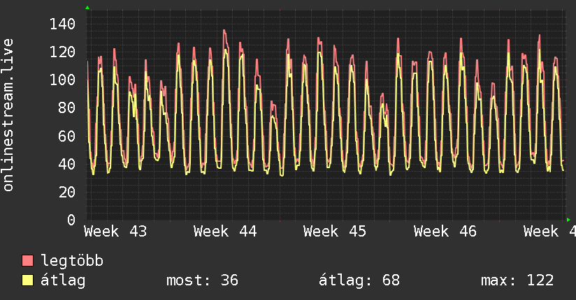Click the 20 y-axis label
The width and height of the screenshot is (576, 300).
(x=67, y=192)
